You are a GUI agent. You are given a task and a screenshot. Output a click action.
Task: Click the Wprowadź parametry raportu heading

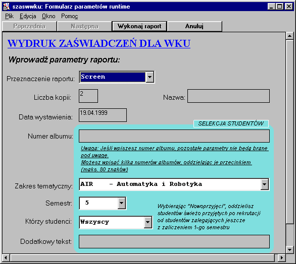click(64, 60)
